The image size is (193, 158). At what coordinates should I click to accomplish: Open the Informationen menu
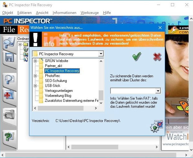64,13
